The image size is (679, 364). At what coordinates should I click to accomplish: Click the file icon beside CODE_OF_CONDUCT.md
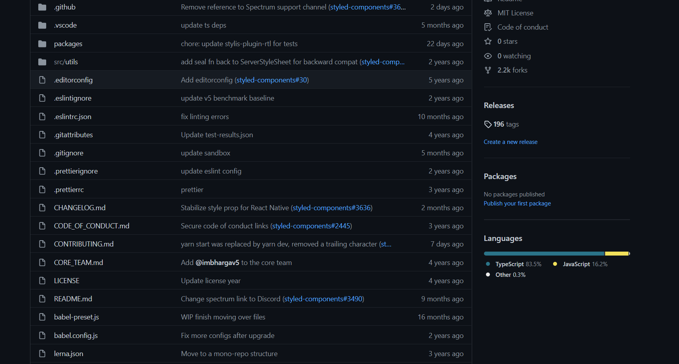coord(42,226)
